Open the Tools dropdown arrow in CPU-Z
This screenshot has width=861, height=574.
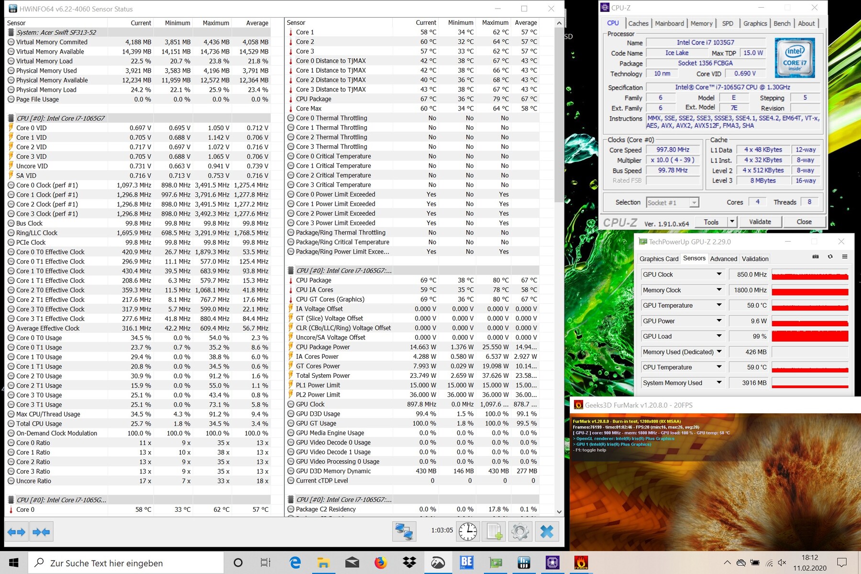(731, 222)
